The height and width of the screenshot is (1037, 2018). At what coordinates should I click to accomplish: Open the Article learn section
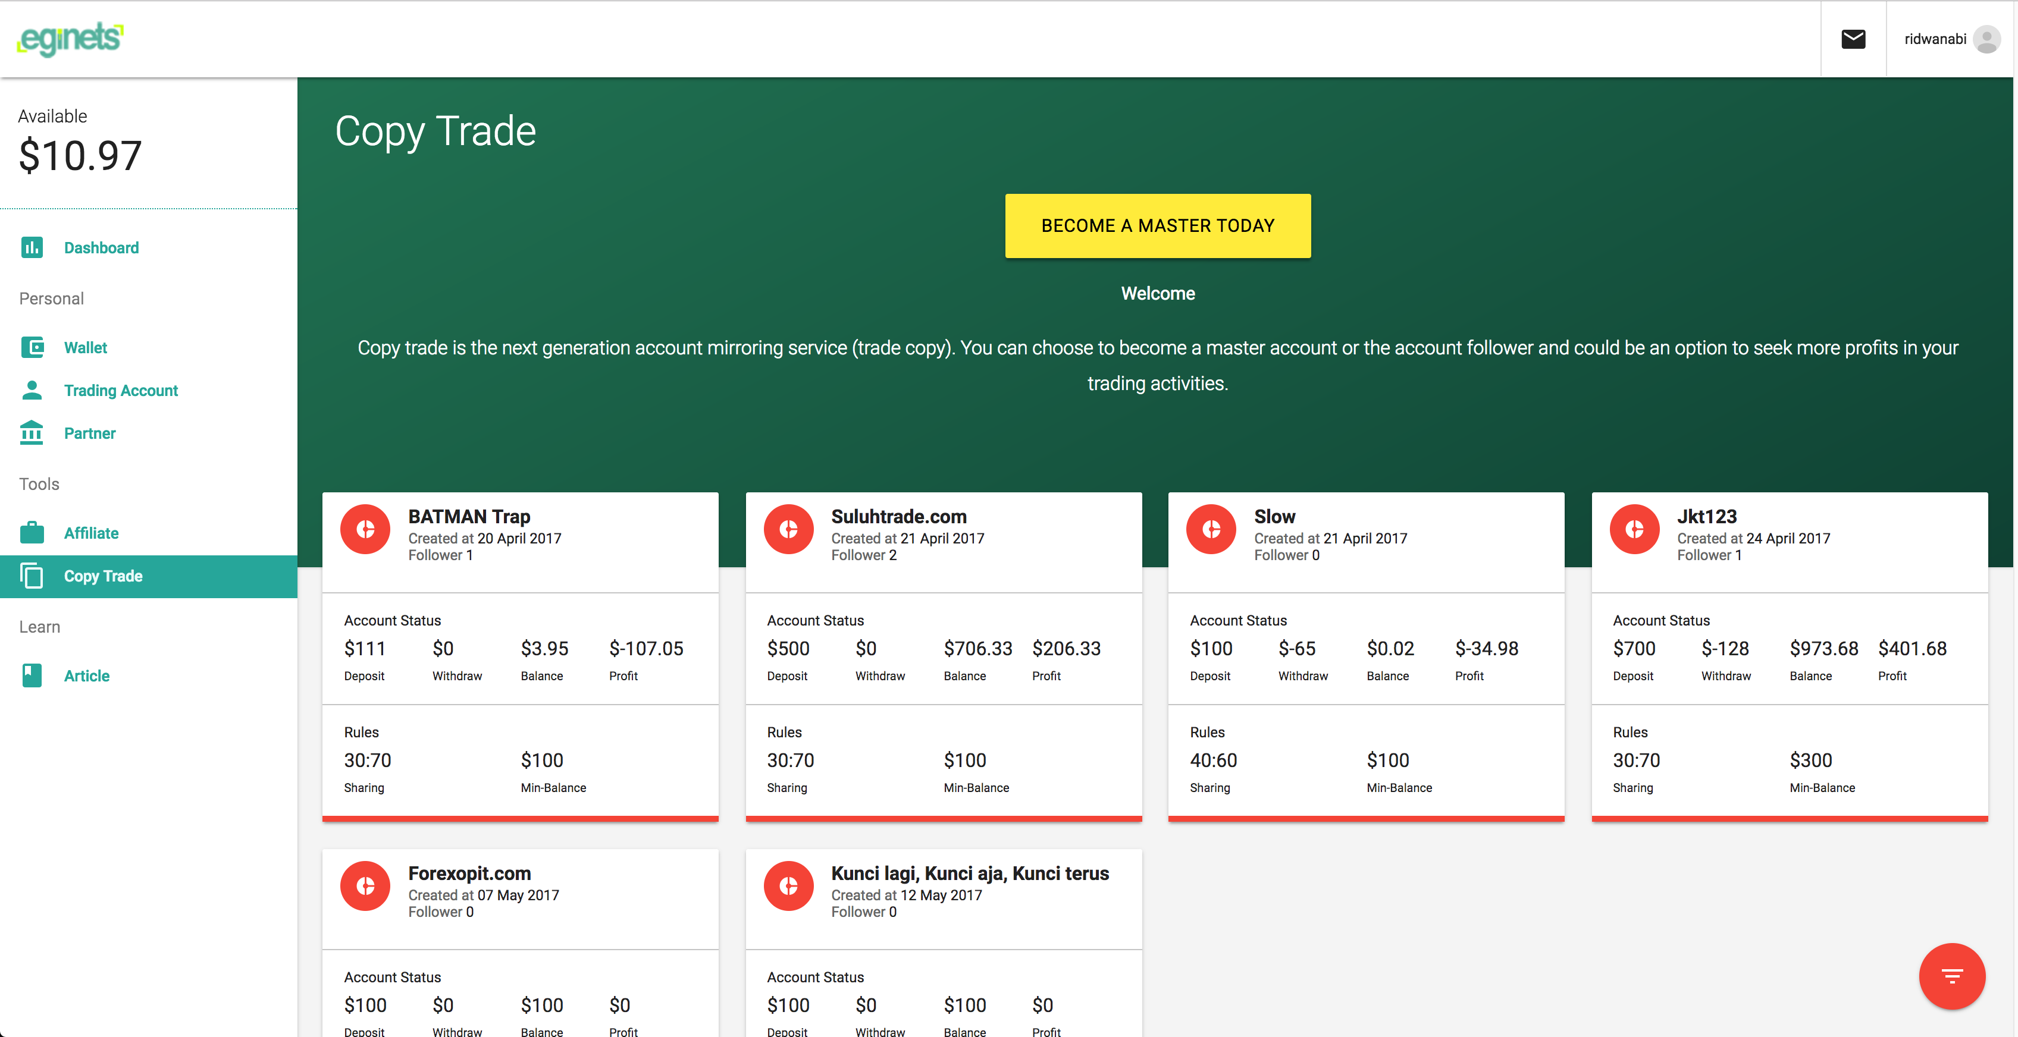pyautogui.click(x=149, y=675)
